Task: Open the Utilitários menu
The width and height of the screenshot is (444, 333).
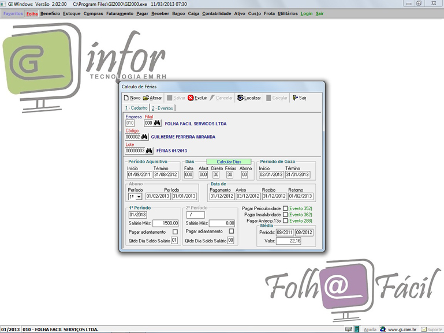Action: 288,14
